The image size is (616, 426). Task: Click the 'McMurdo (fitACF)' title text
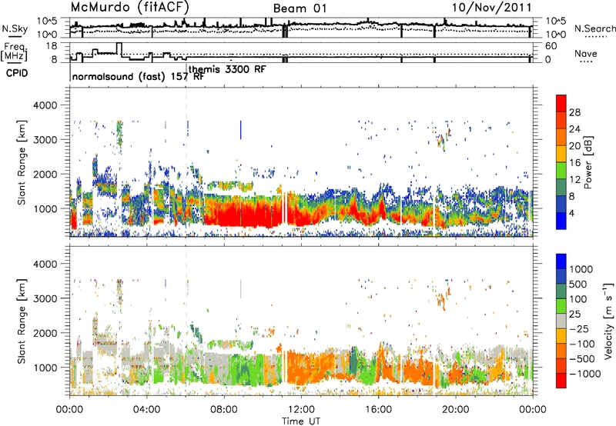pyautogui.click(x=130, y=7)
